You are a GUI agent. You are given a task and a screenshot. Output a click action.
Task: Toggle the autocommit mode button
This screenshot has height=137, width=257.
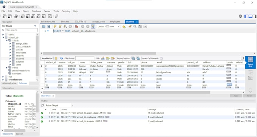(93, 26)
